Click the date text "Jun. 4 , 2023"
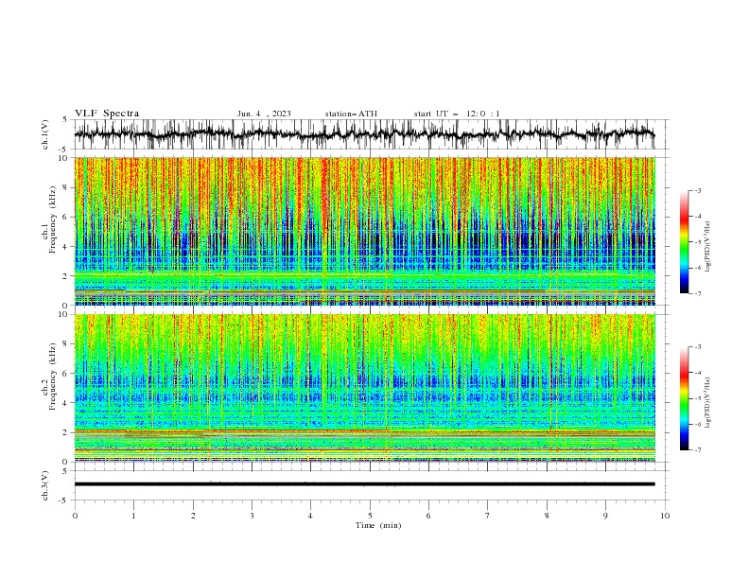The height and width of the screenshot is (579, 749). pyautogui.click(x=264, y=114)
